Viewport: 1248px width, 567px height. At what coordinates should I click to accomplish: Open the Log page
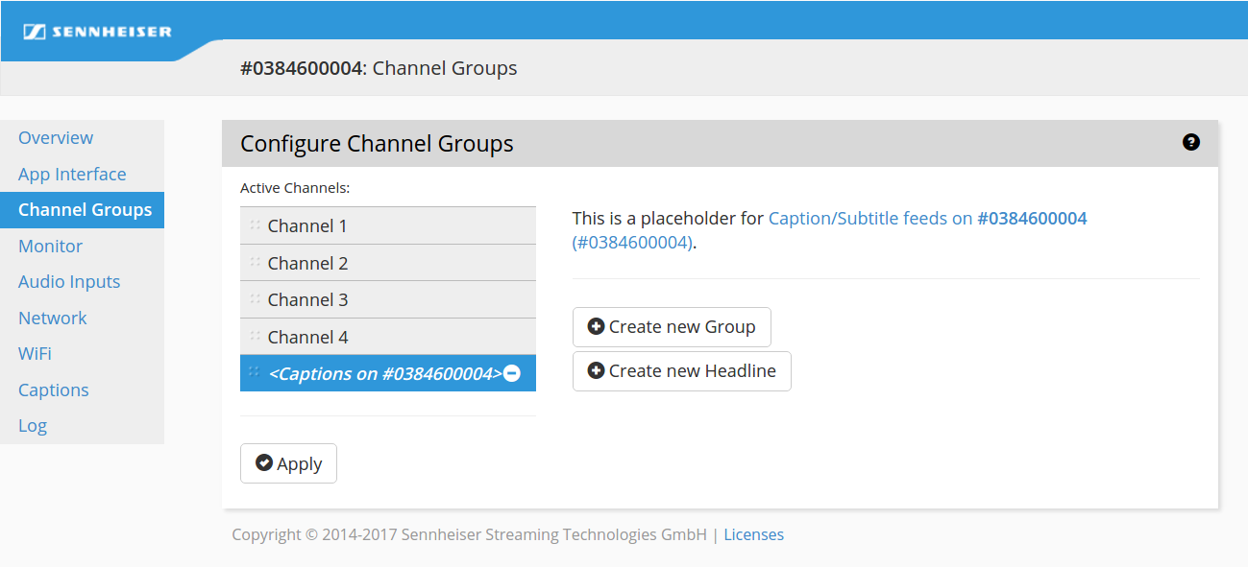click(x=33, y=426)
